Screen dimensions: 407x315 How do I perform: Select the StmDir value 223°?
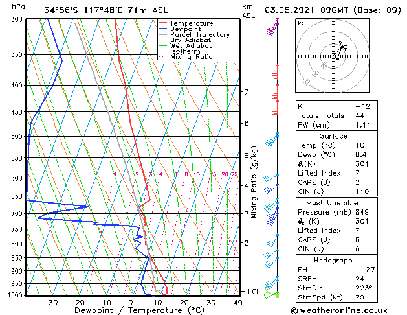[x=364, y=288]
